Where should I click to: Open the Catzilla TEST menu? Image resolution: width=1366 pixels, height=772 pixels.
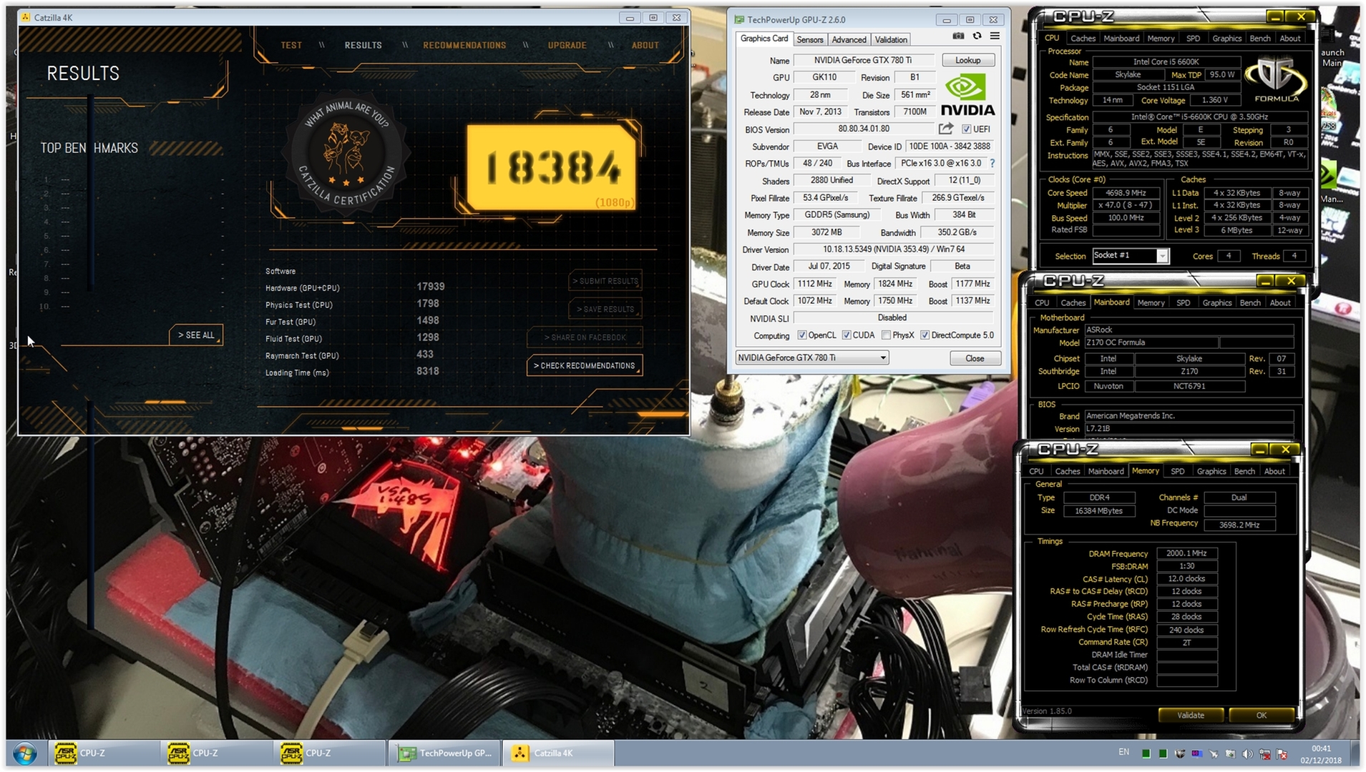(x=291, y=45)
